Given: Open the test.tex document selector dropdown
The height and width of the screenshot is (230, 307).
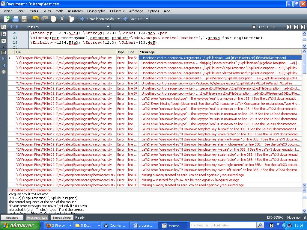Looking at the screenshot, I should (108, 27).
